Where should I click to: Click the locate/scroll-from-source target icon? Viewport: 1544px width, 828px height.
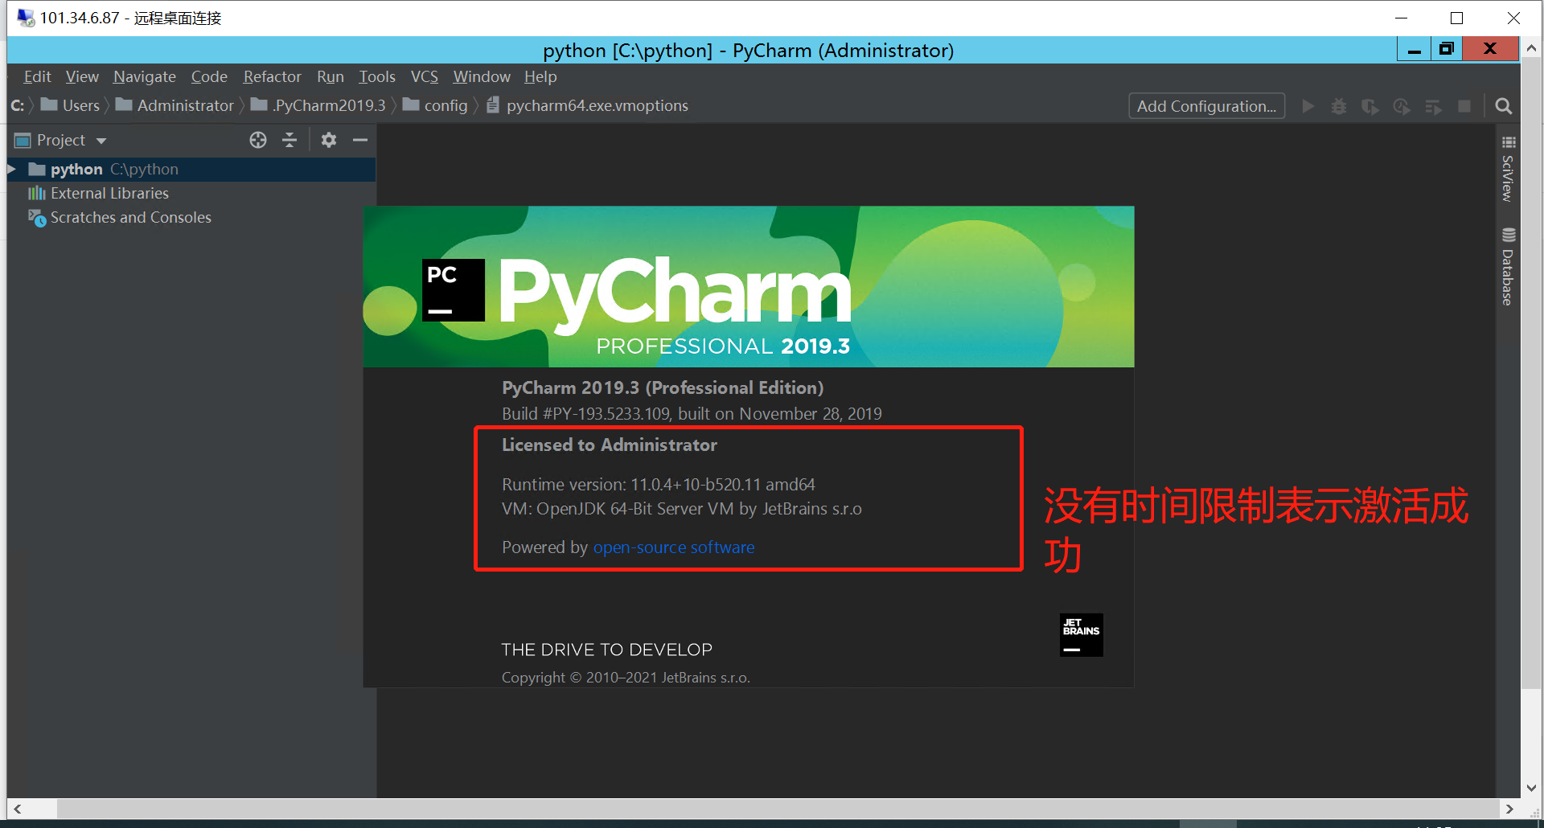258,140
